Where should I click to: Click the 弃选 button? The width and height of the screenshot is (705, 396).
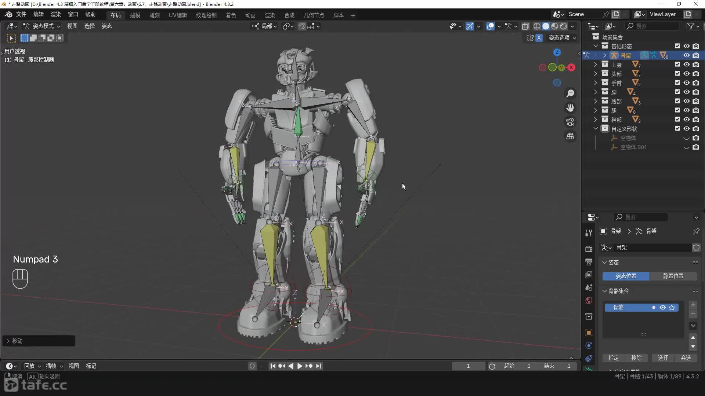point(686,358)
